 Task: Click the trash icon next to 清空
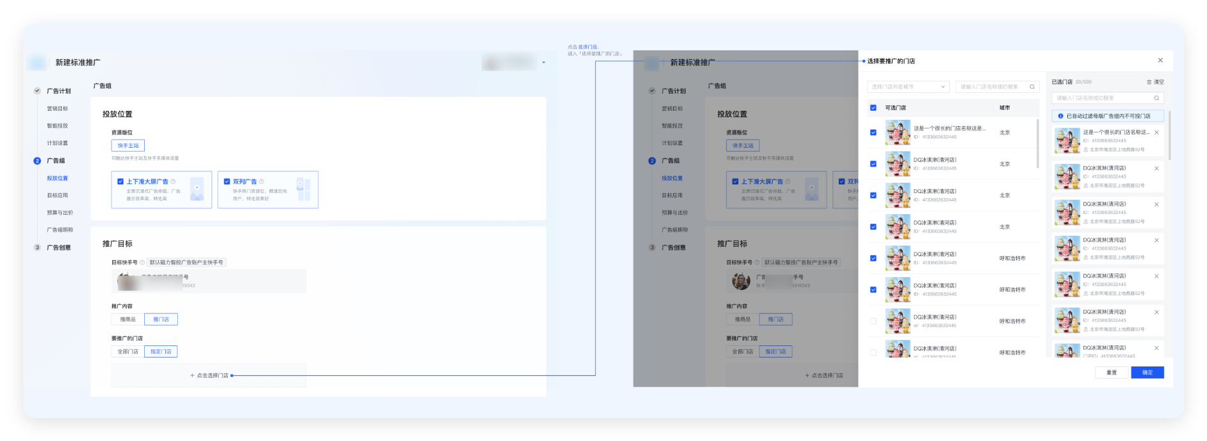click(x=1149, y=82)
